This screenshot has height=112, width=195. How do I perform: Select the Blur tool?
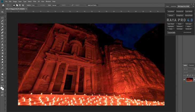(x=2, y=56)
